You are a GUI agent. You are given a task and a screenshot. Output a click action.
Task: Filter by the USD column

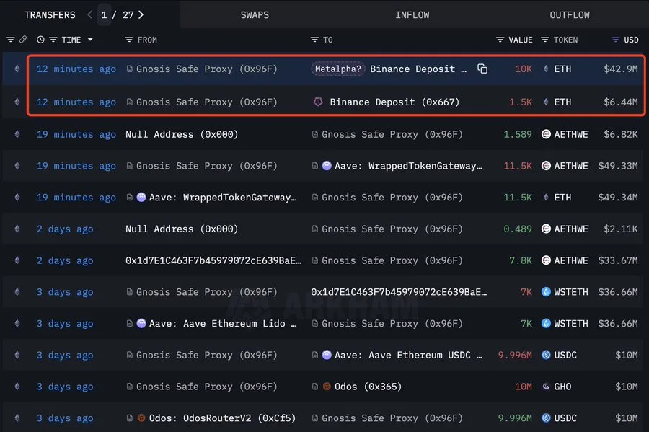click(615, 40)
